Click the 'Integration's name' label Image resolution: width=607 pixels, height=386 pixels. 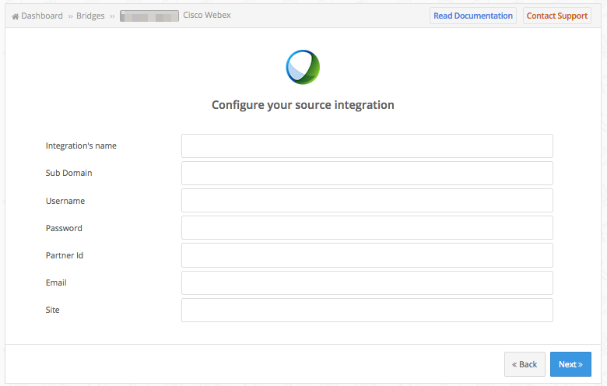click(81, 146)
